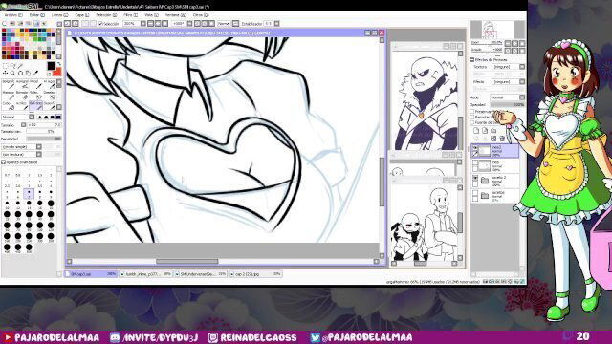Toggle visibility of the lineas2 layer
Screen dimensions: 612x344
(x=475, y=147)
